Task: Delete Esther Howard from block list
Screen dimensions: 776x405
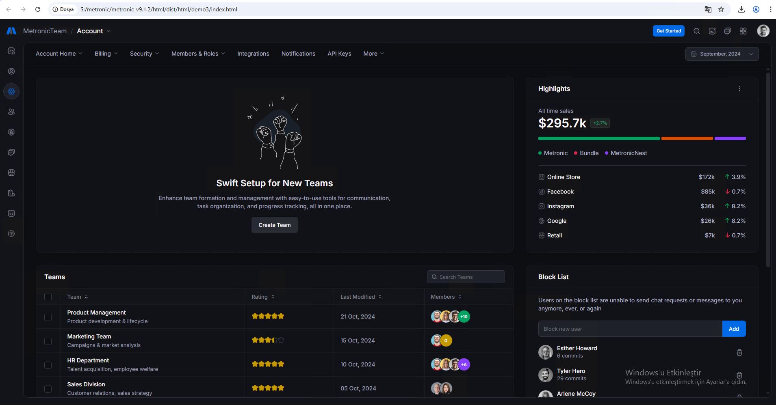Action: 739,352
